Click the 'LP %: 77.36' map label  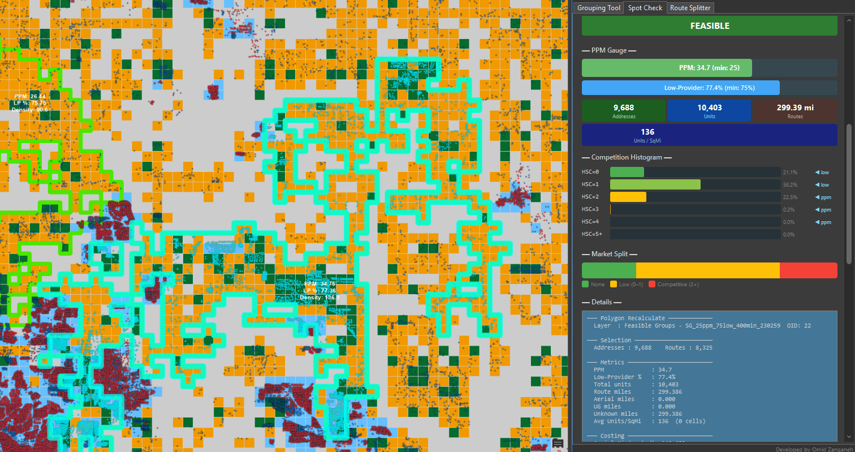pyautogui.click(x=319, y=290)
